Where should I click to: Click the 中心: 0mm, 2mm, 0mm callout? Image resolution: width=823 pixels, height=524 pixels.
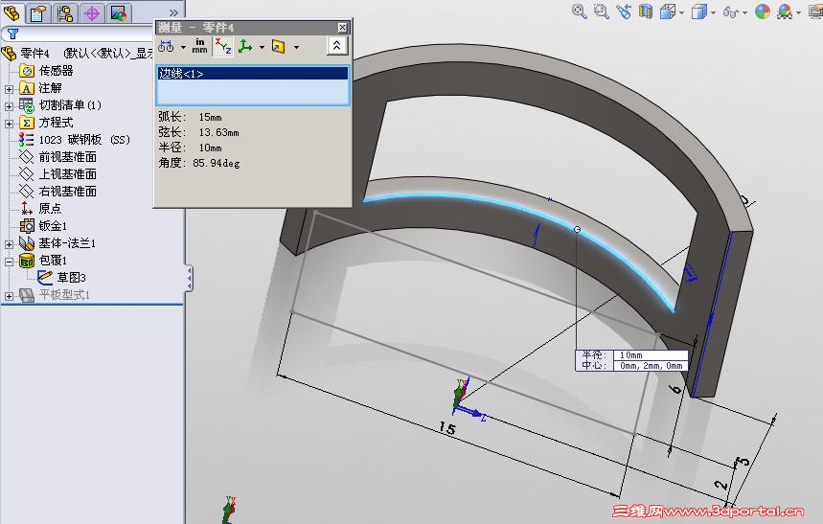coord(632,365)
